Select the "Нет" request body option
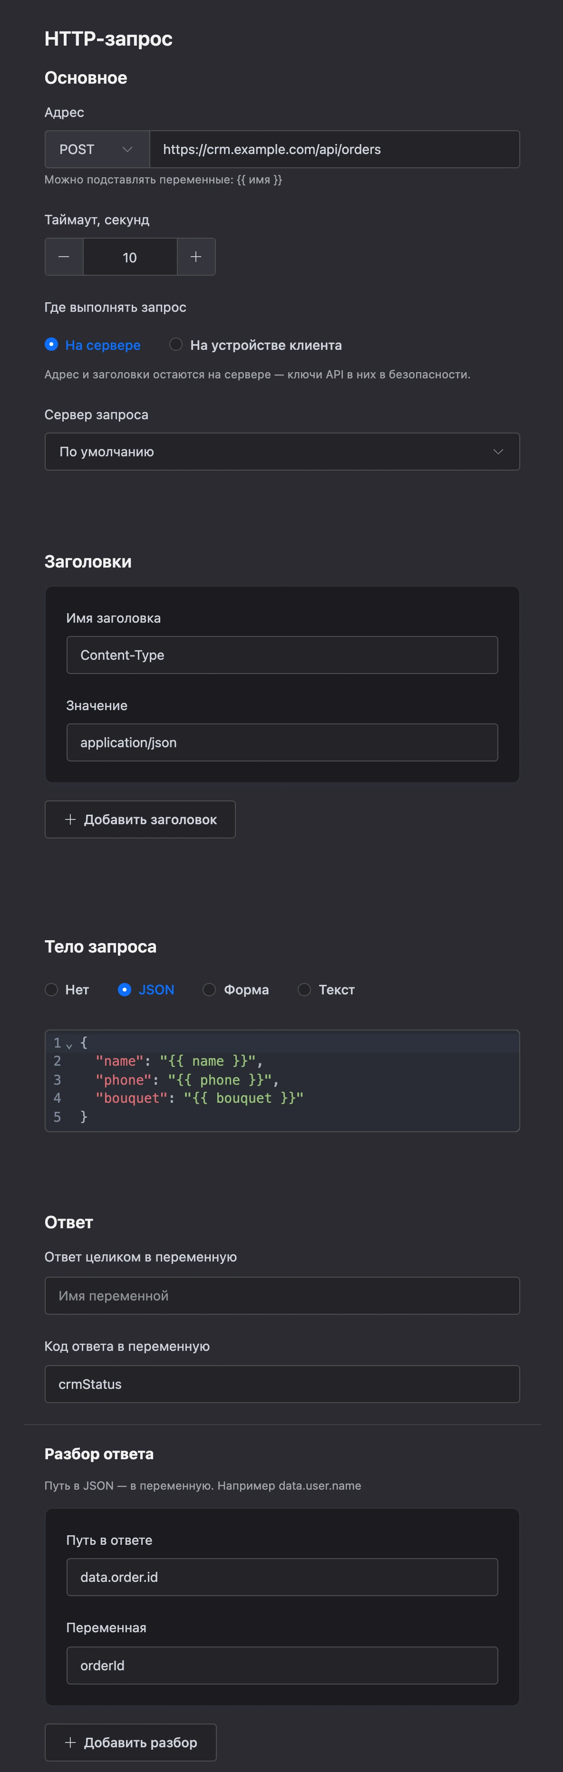The width and height of the screenshot is (563, 1772). tap(67, 989)
